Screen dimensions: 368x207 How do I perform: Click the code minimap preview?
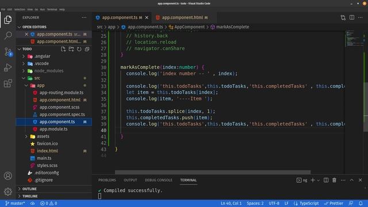(354, 39)
